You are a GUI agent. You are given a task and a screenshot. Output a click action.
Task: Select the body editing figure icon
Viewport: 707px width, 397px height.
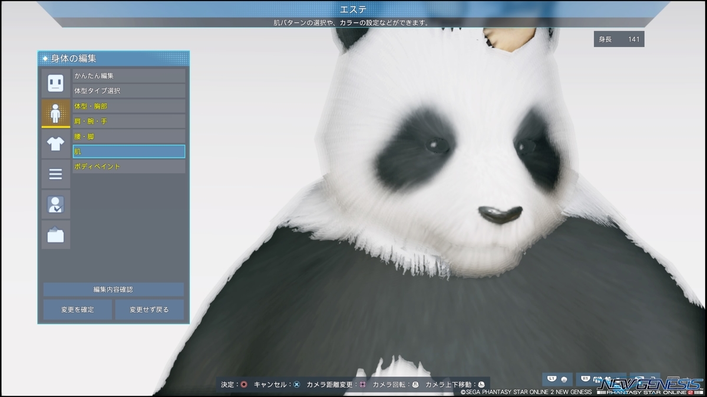point(55,114)
